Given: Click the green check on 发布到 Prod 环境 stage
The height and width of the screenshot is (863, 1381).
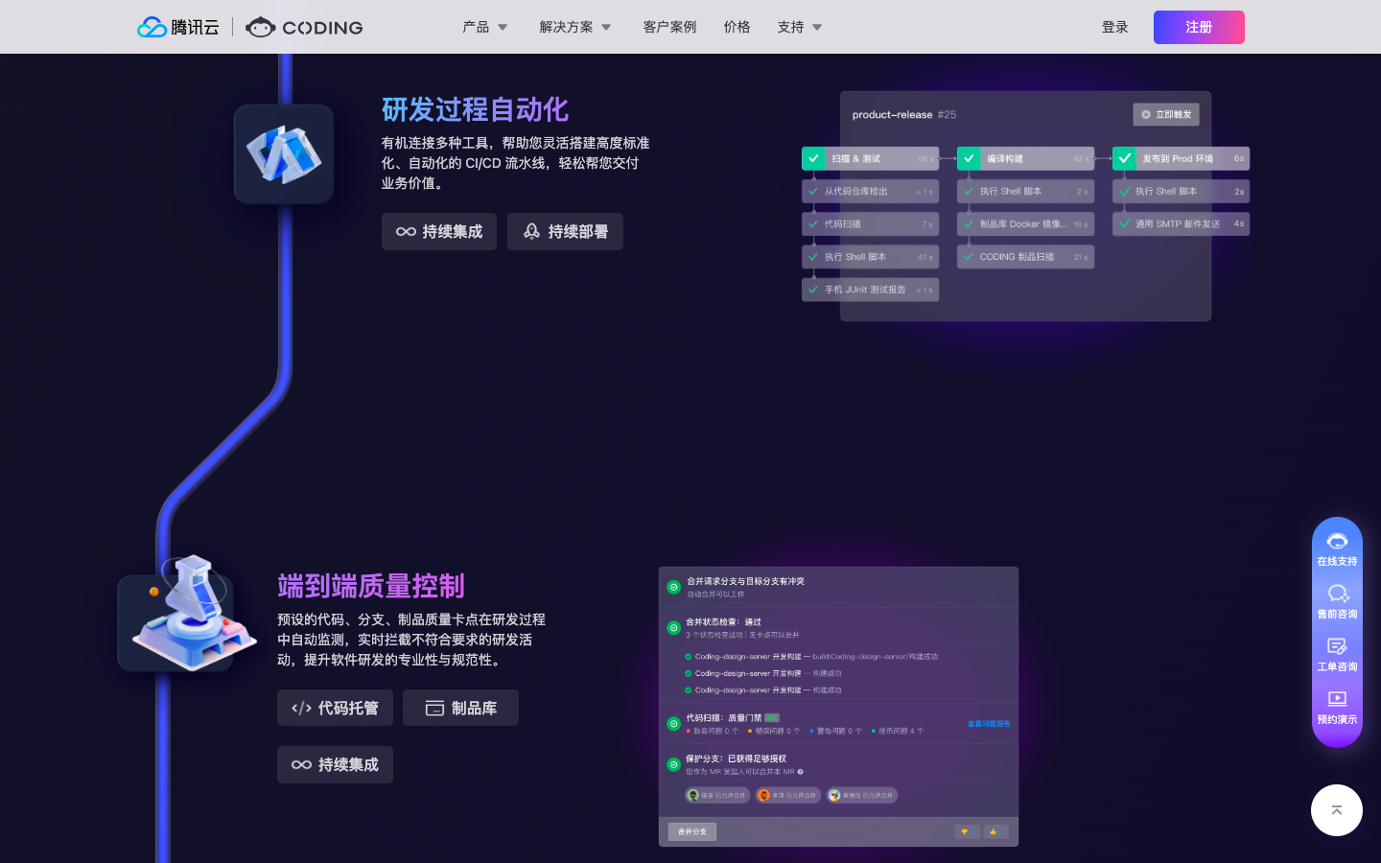Looking at the screenshot, I should pos(1124,158).
